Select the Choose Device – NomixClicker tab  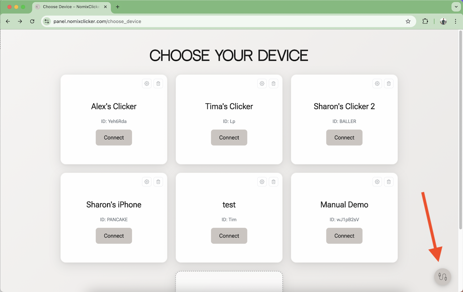click(71, 7)
